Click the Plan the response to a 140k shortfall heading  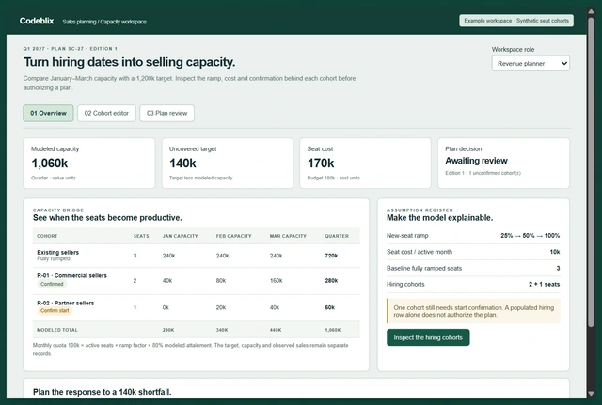(x=103, y=392)
